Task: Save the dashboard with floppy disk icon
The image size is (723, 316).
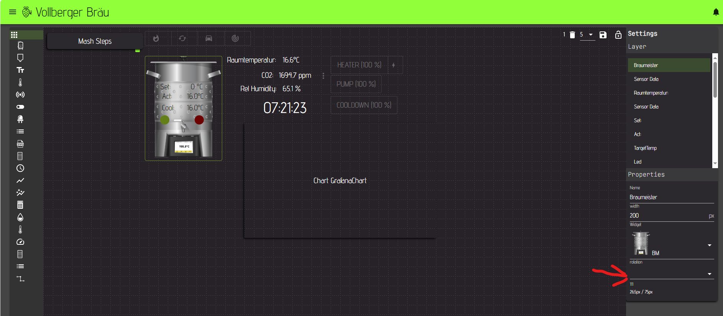Action: (603, 35)
